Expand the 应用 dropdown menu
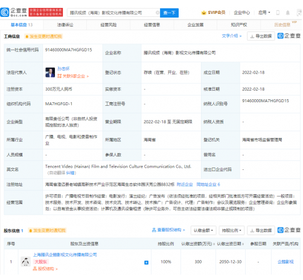Screen dimensions: 303x280 (x=264, y=13)
